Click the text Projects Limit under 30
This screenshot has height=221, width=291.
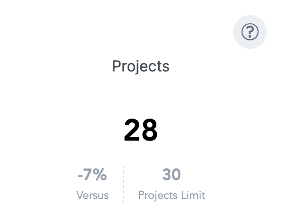coord(172,196)
